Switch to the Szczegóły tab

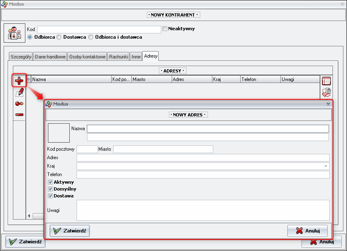21,57
